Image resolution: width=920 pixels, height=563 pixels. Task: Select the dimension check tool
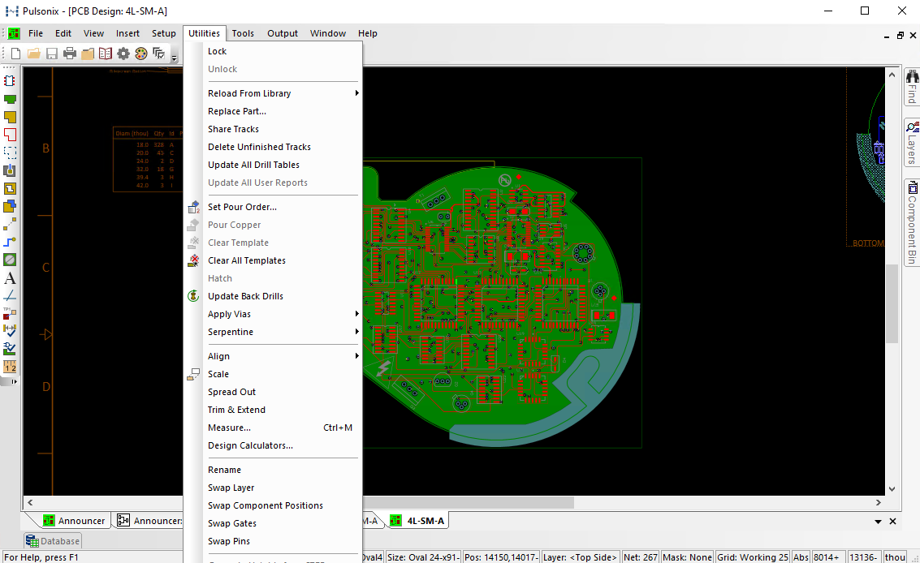click(10, 331)
